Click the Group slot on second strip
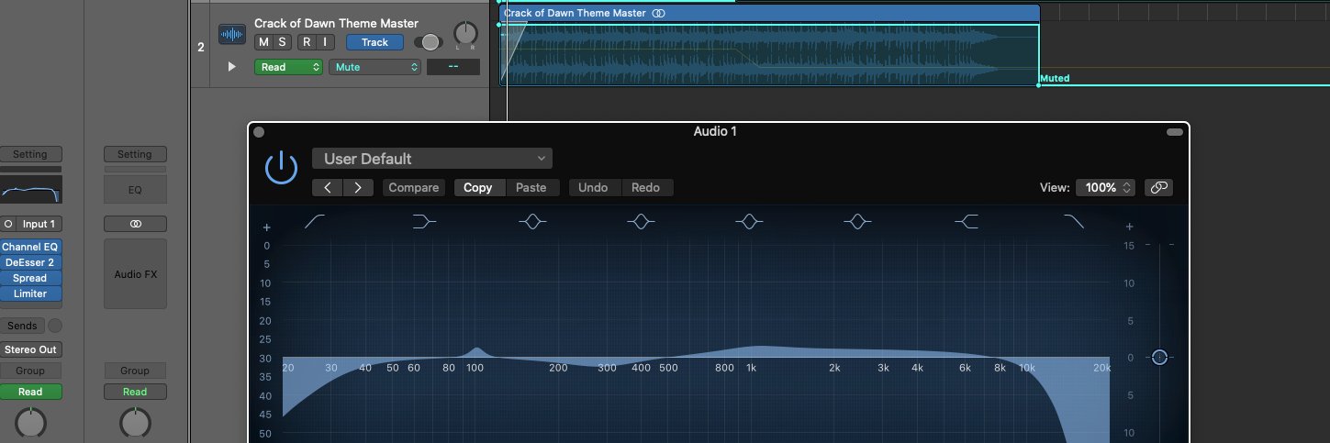 pos(135,371)
